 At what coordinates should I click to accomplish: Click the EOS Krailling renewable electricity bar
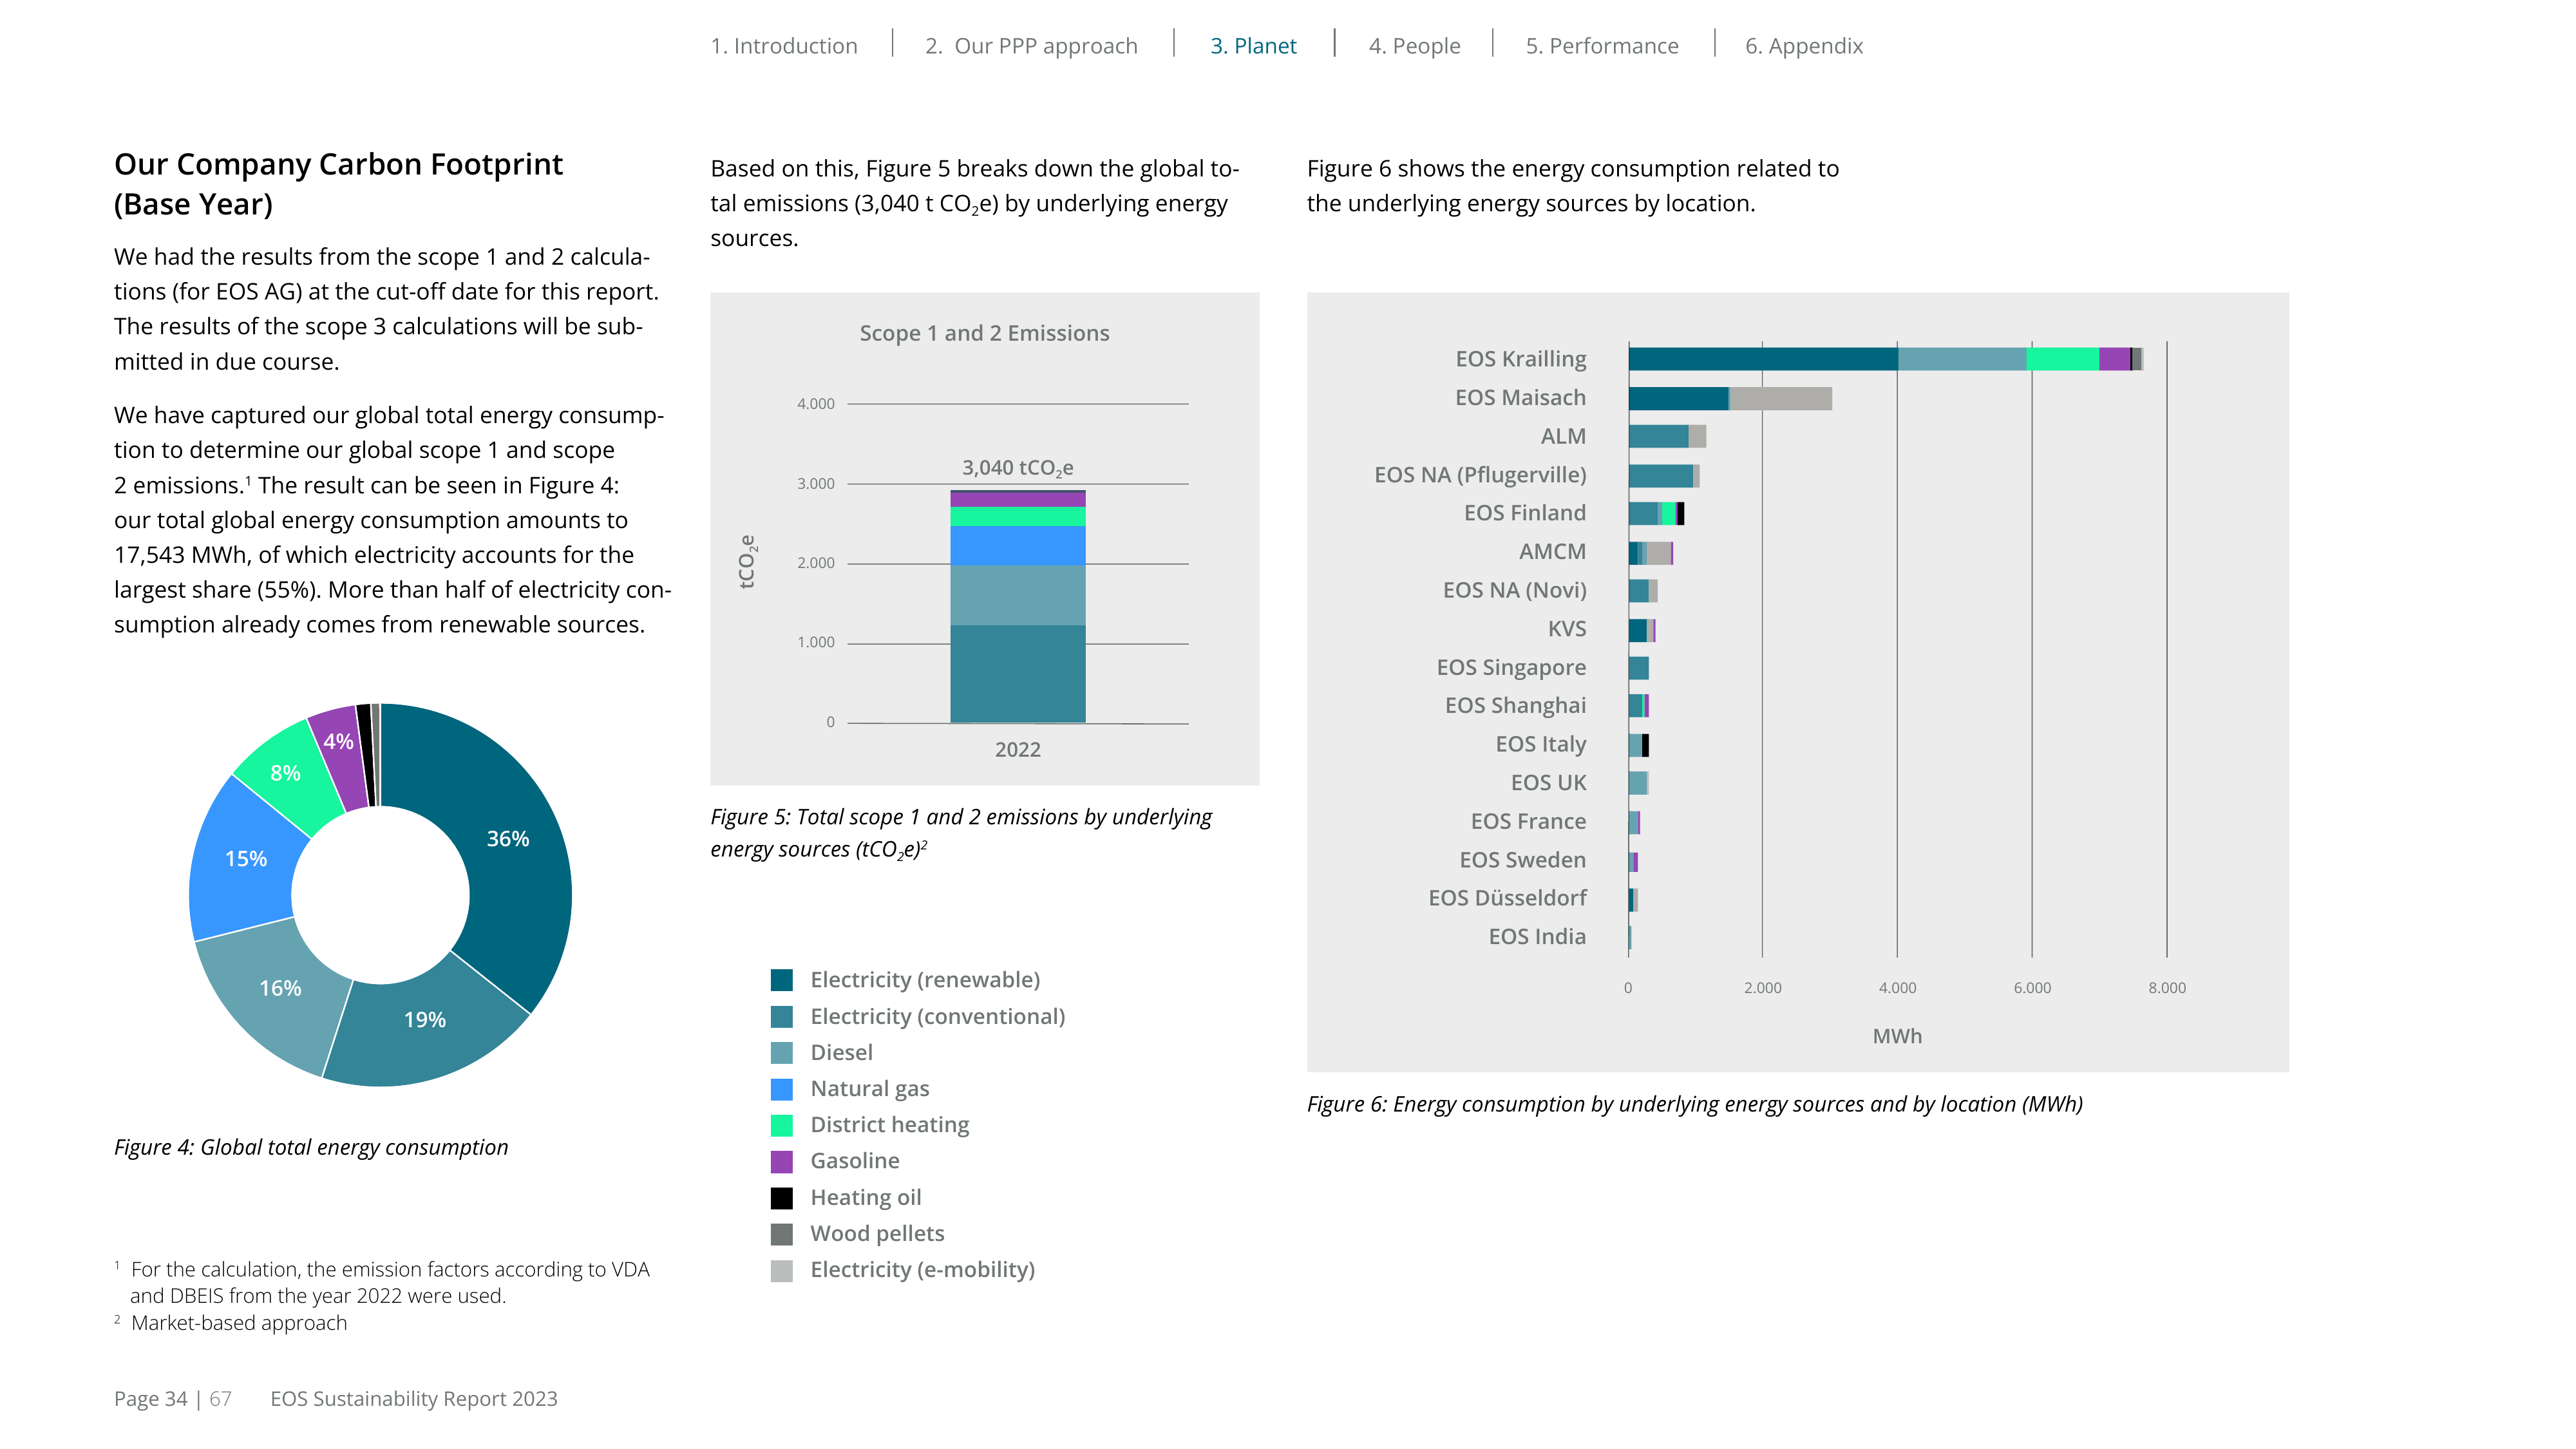[1763, 359]
